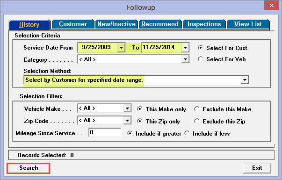The width and height of the screenshot is (282, 180).
Task: Click the Exit button
Action: point(257,168)
